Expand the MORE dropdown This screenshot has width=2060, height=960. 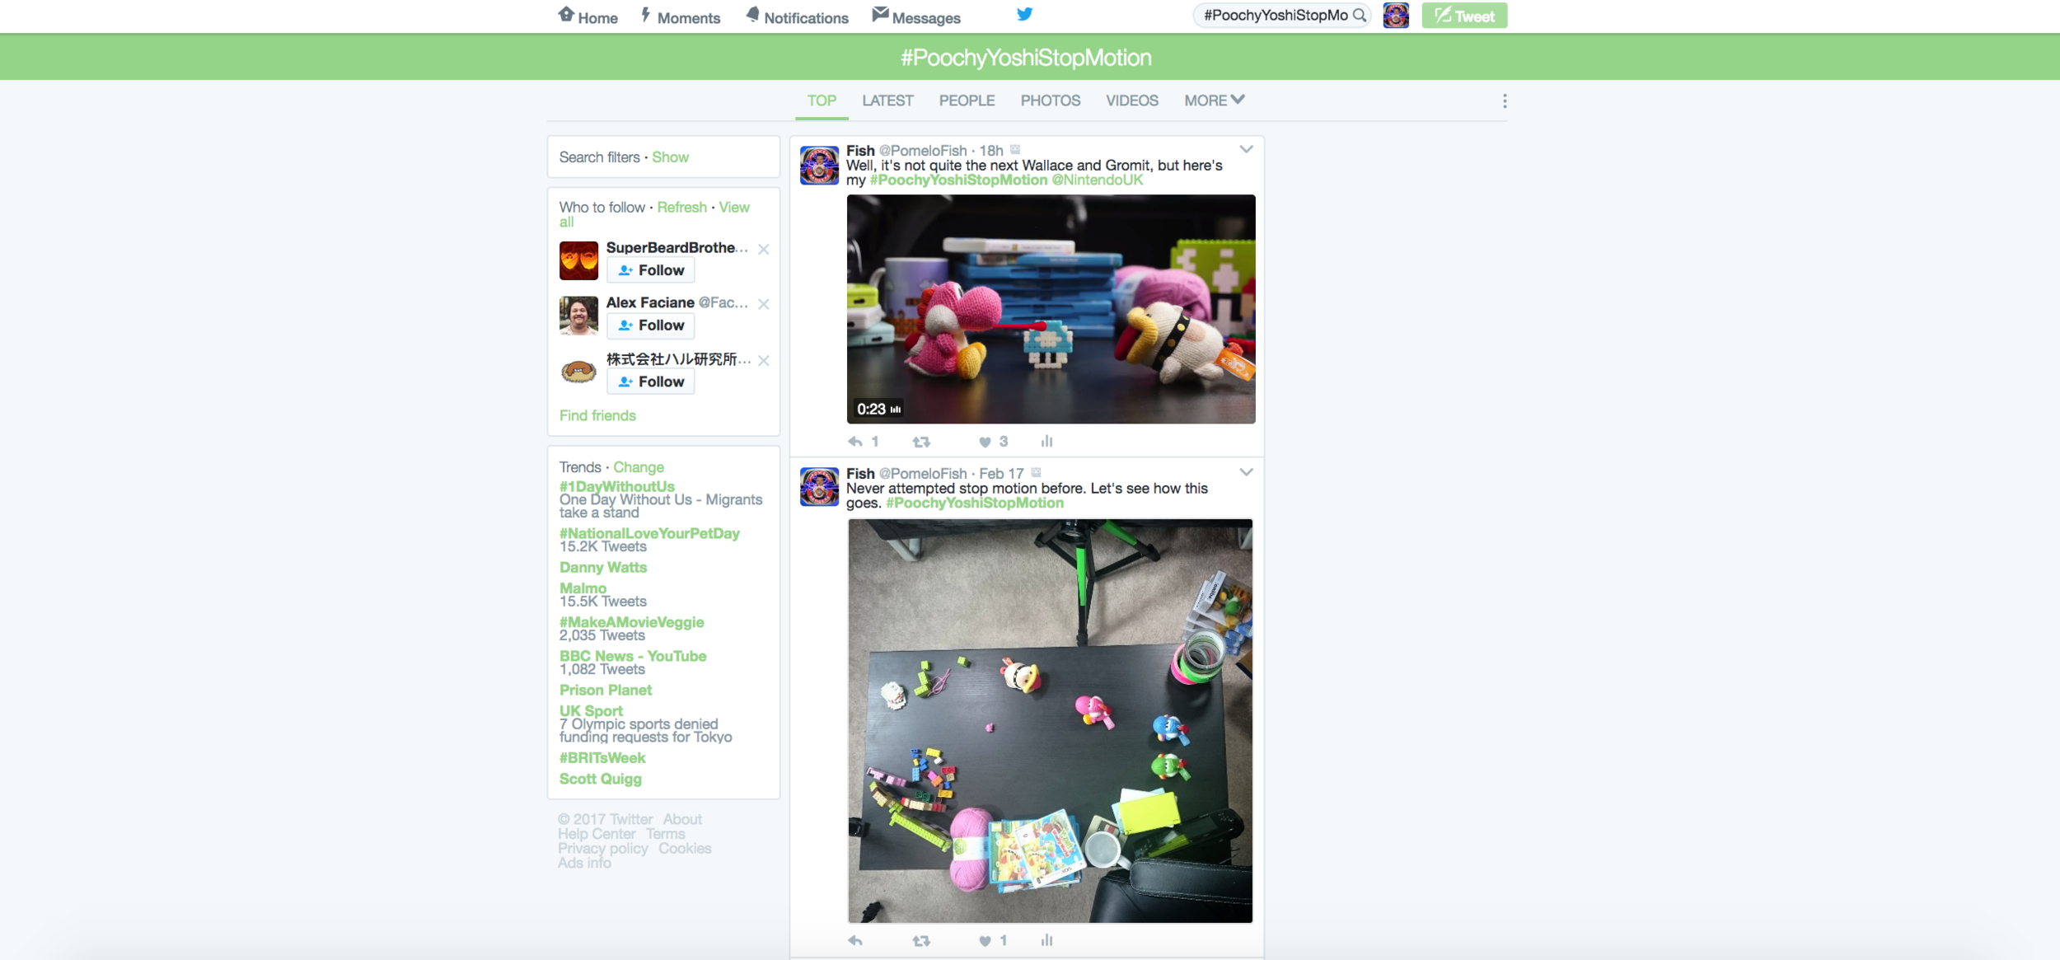(1214, 101)
